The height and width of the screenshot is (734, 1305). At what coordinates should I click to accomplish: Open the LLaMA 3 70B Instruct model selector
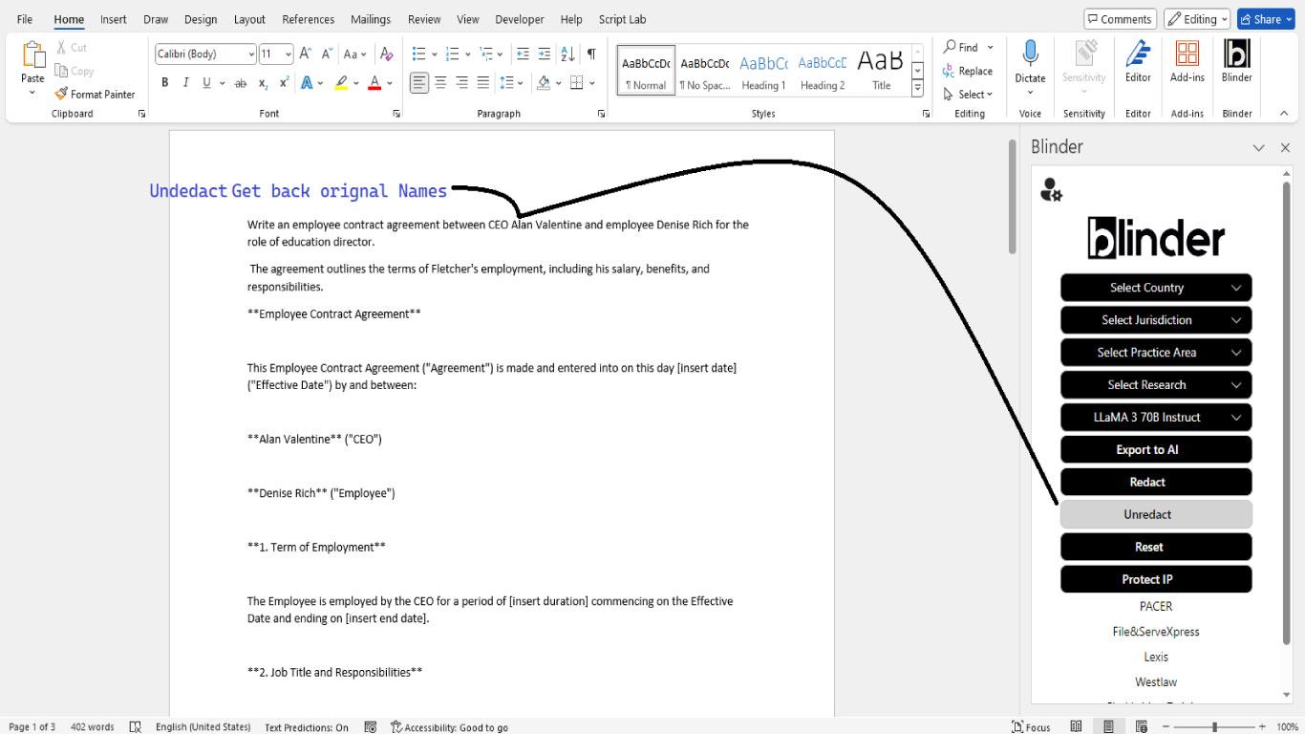[x=1155, y=417]
